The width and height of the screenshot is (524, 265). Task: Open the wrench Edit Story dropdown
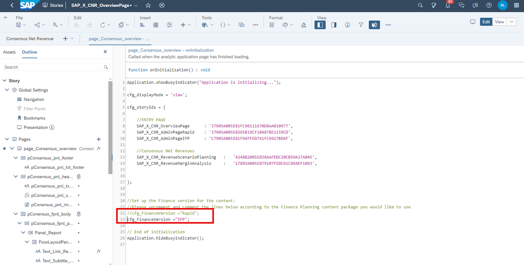[x=57, y=25]
